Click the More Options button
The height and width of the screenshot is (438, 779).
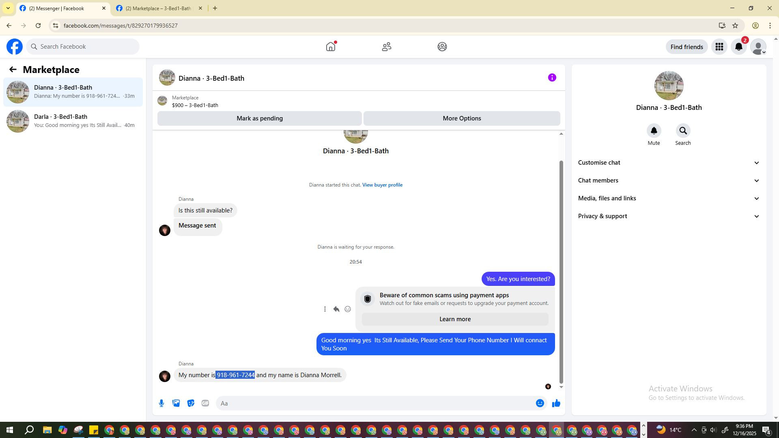click(462, 118)
